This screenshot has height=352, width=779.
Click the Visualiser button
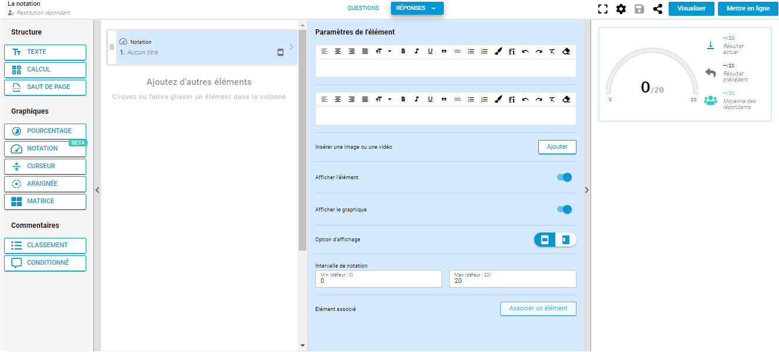pyautogui.click(x=692, y=8)
